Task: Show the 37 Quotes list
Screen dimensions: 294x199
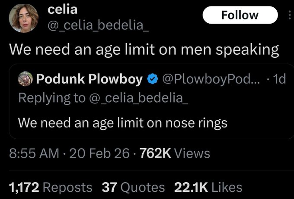Action: 133,187
